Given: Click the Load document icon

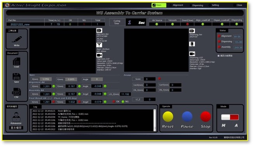Looking at the screenshot, I should point(16,61).
